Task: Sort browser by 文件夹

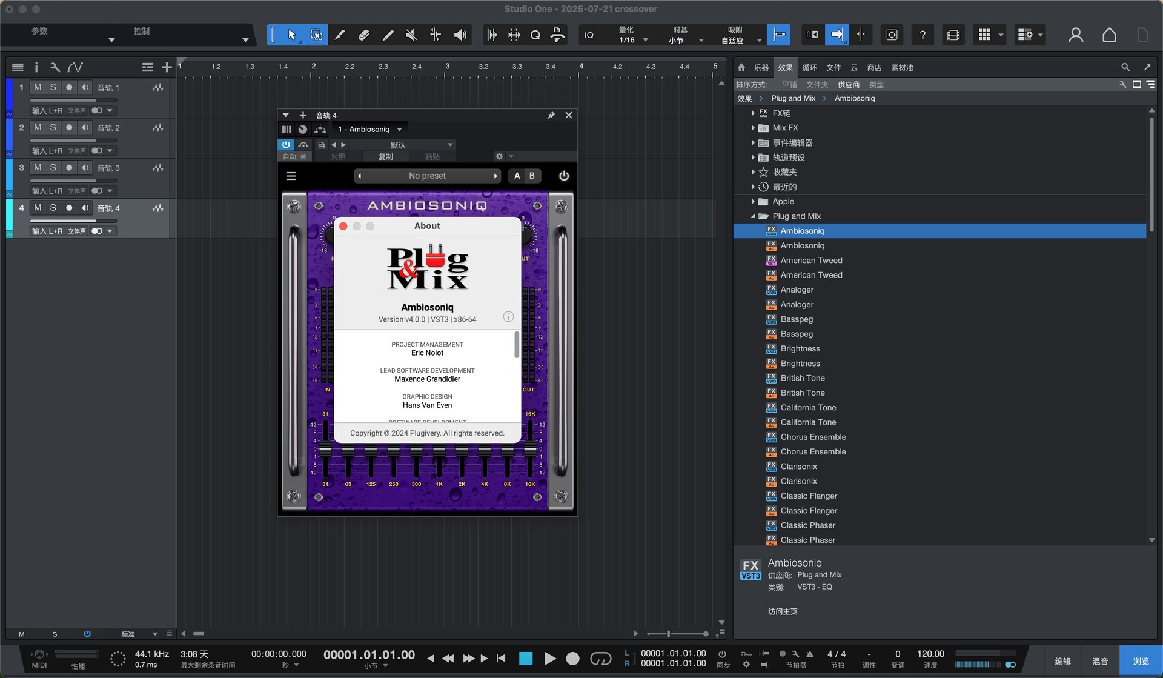Action: coord(817,85)
